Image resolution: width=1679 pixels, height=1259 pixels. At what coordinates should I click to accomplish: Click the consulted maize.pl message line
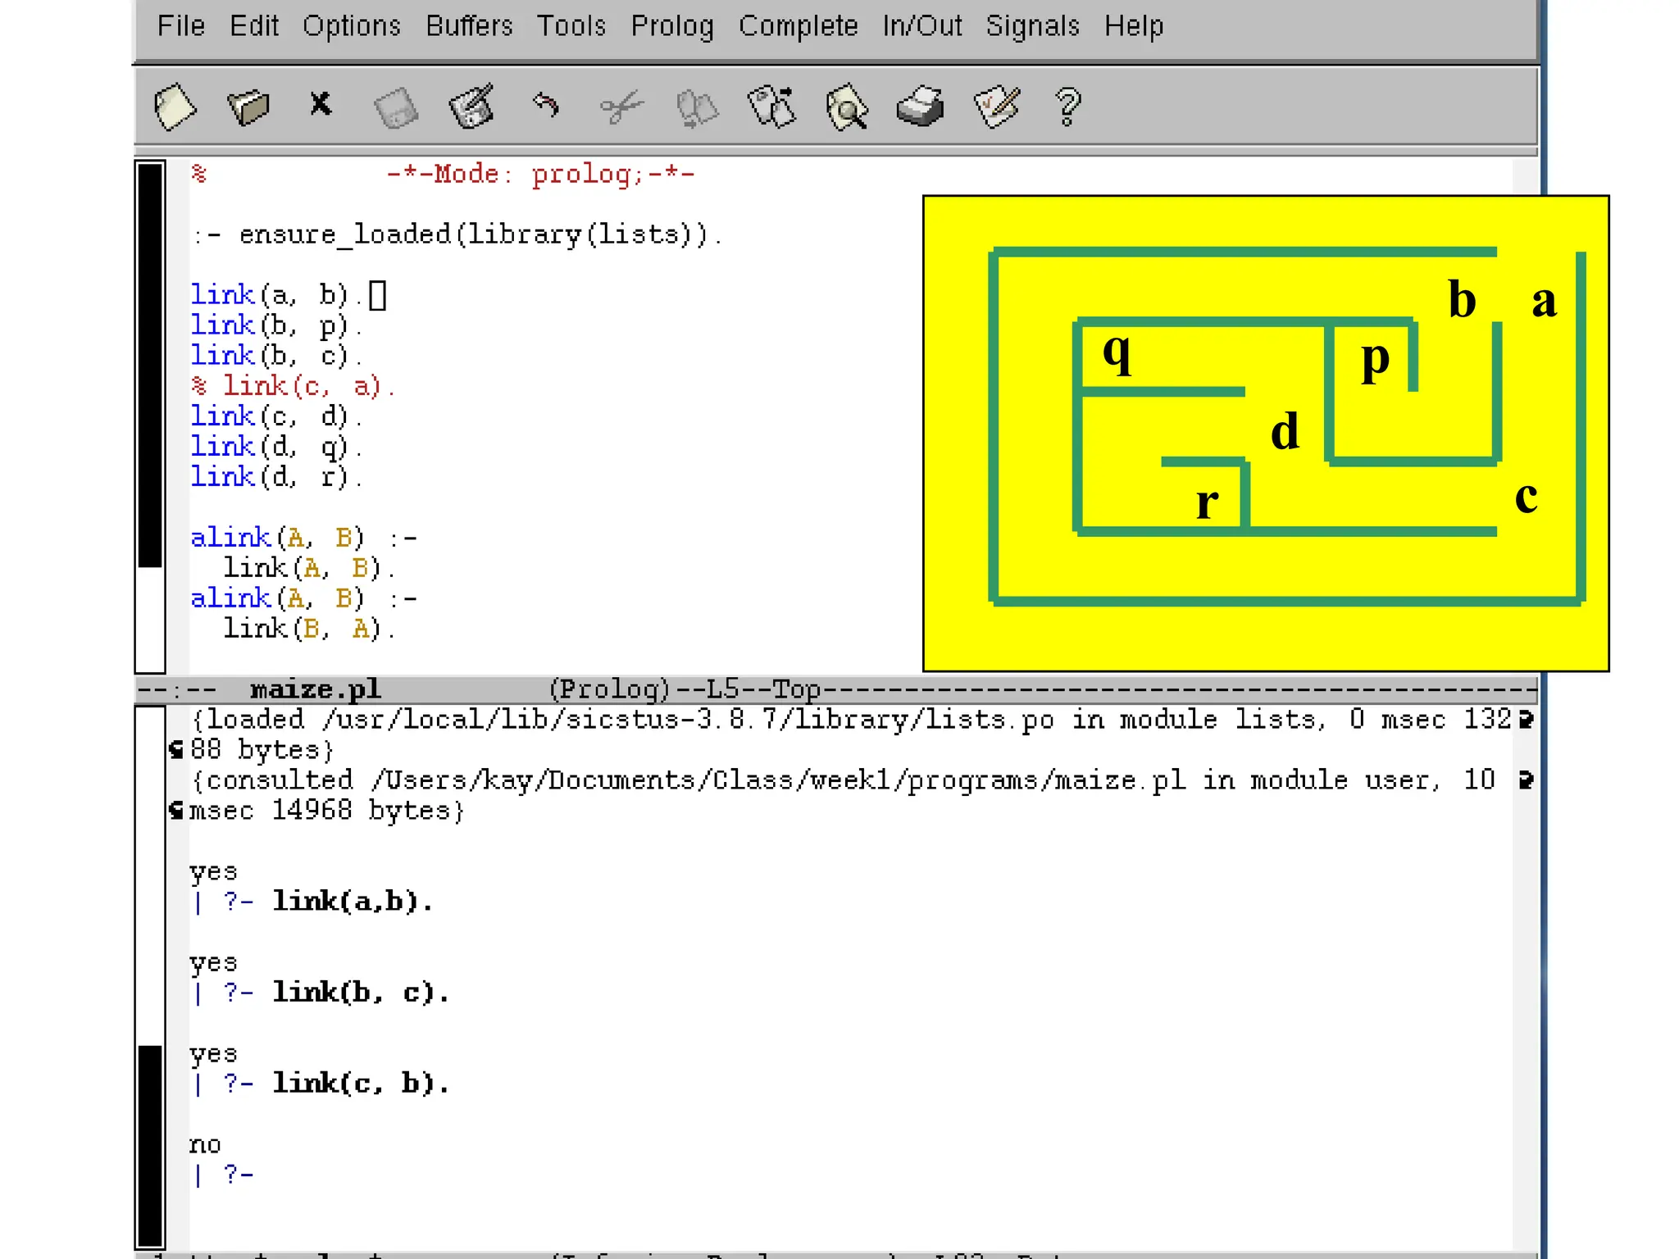(844, 780)
